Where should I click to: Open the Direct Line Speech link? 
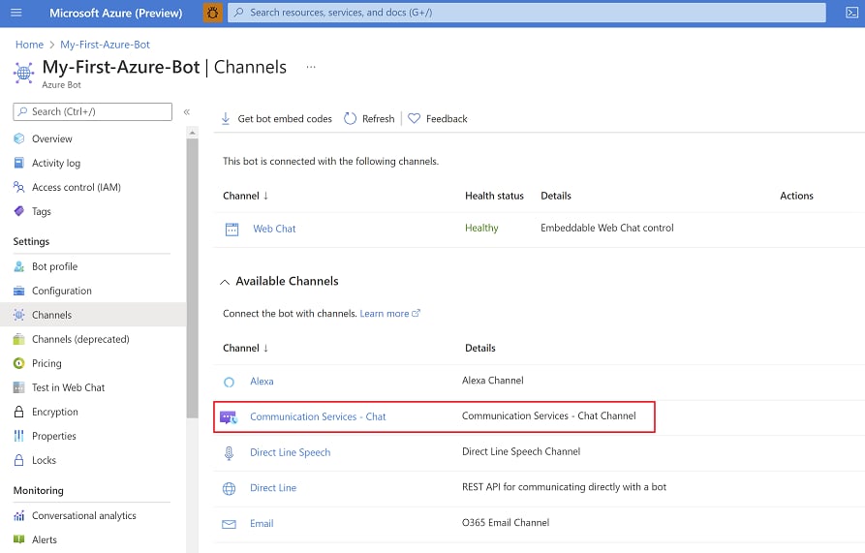click(291, 452)
